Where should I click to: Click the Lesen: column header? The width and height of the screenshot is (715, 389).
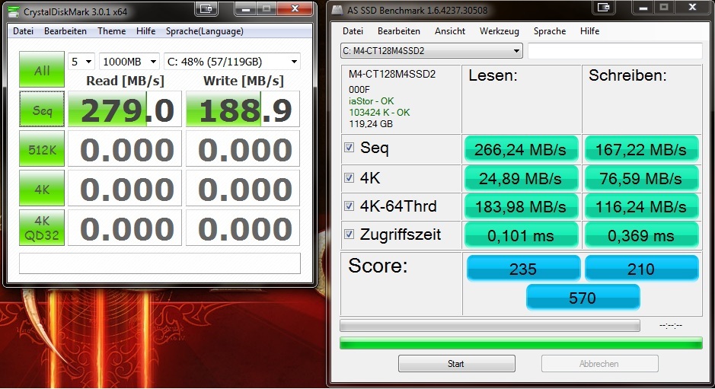click(493, 75)
